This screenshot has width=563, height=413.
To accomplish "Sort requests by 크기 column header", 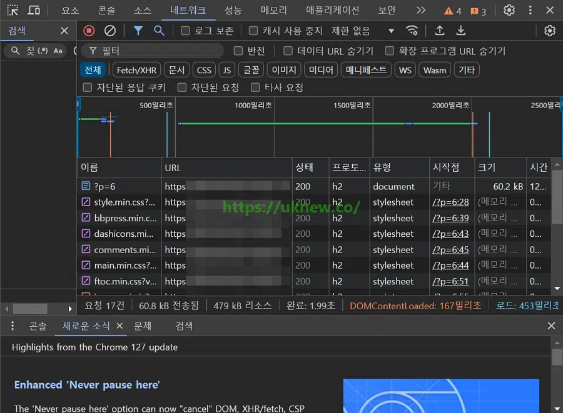I will (x=500, y=167).
